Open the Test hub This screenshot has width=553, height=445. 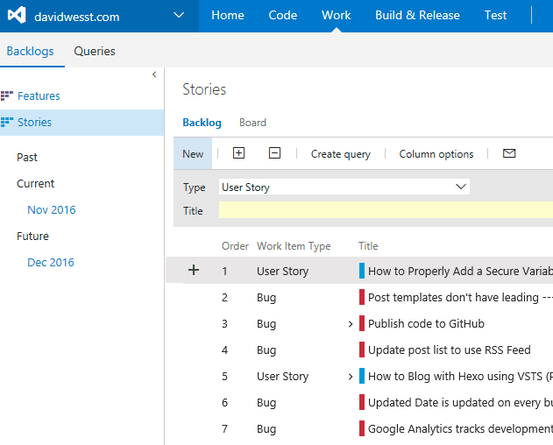click(x=495, y=15)
